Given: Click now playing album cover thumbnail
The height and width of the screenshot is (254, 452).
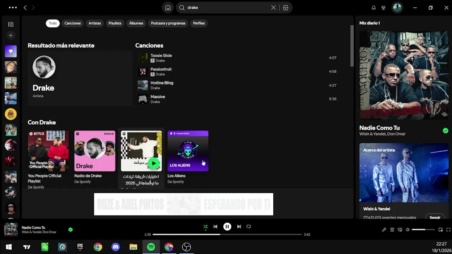Looking at the screenshot, I should (11, 230).
